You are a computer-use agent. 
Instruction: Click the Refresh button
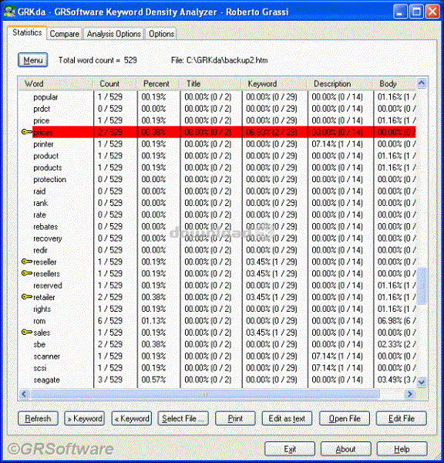click(38, 419)
